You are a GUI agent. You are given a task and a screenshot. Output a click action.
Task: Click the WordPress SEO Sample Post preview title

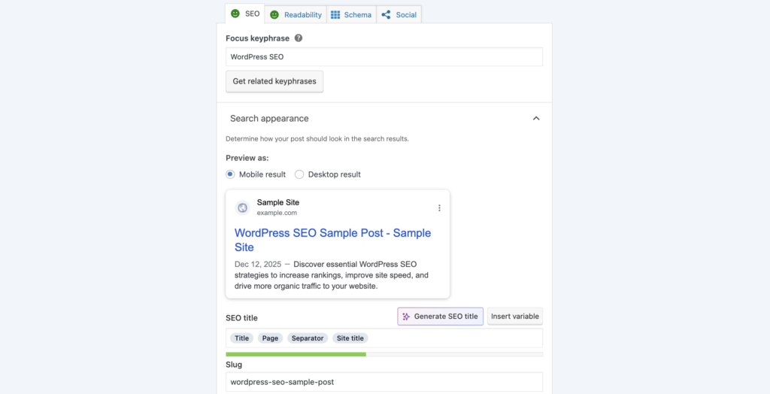tap(332, 240)
